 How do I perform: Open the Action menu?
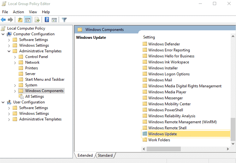click(18, 12)
